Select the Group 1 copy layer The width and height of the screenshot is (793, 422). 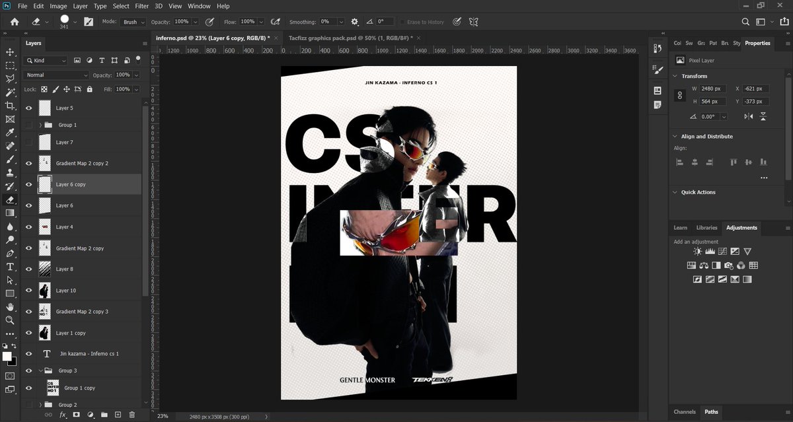81,388
